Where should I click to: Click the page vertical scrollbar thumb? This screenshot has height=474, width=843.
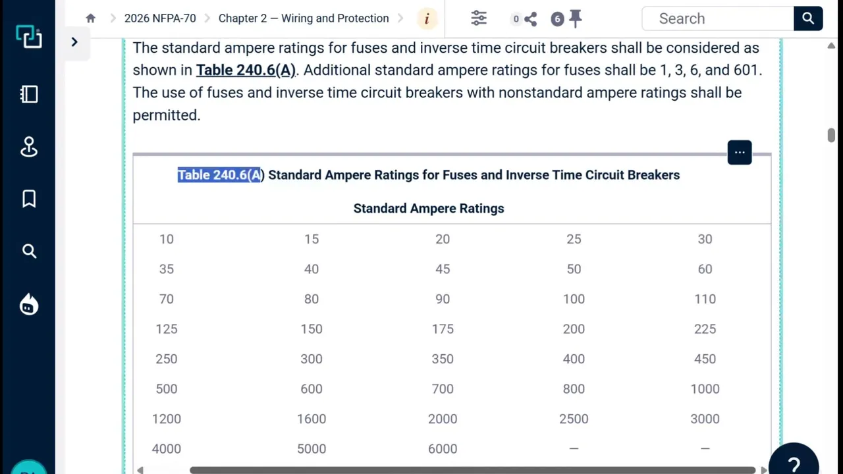[x=831, y=135]
